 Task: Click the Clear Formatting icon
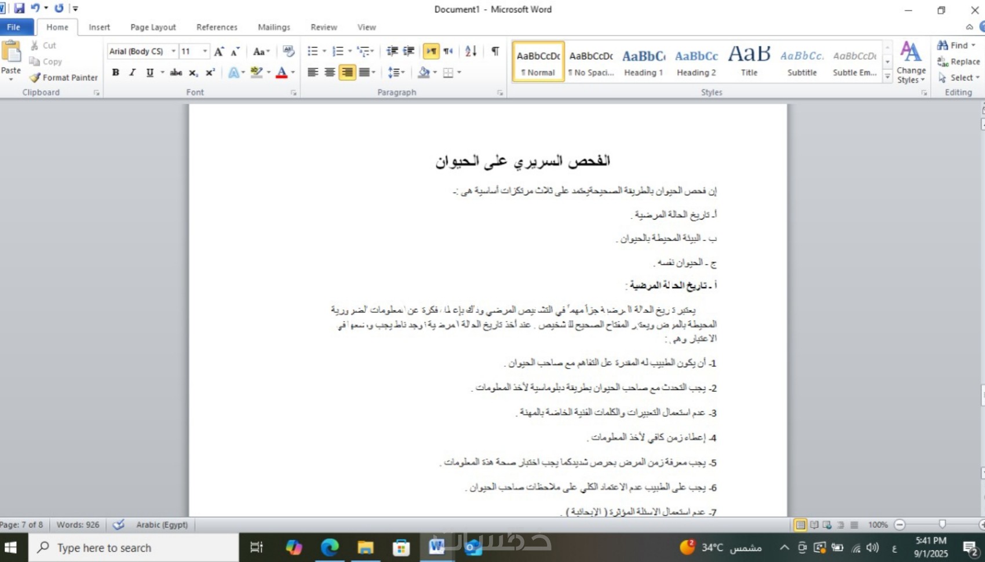[289, 52]
